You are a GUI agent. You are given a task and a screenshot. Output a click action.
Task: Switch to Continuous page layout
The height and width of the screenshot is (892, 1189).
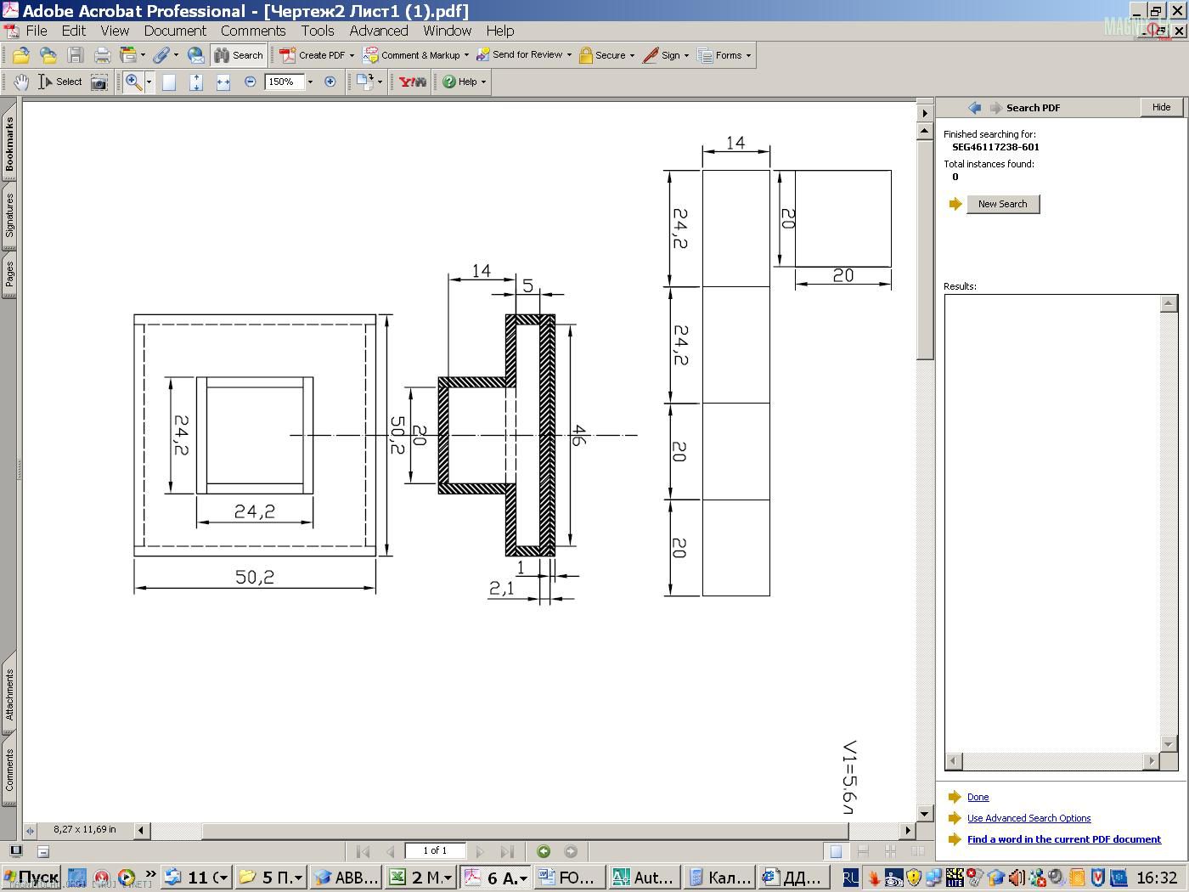point(863,851)
